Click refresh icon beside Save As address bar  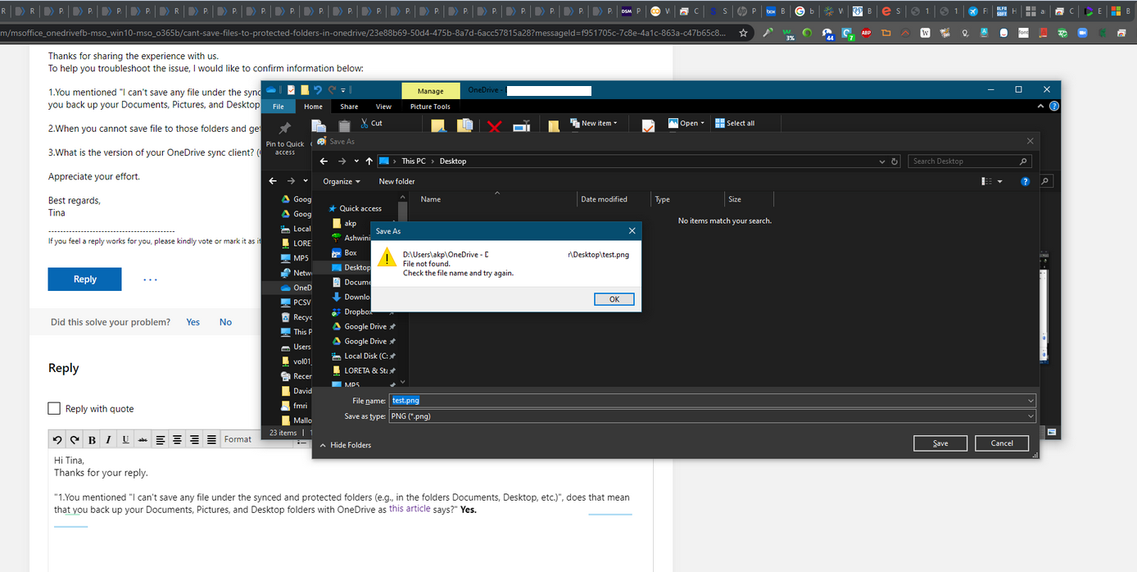895,161
